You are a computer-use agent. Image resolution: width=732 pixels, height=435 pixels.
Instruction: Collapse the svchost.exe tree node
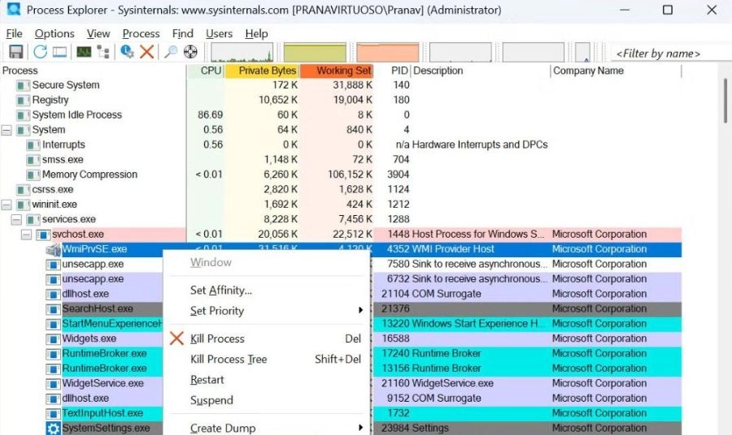click(x=27, y=235)
